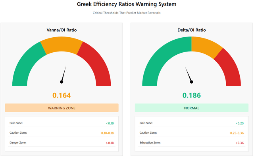Select the 0.186 Delta/OI value
The height and width of the screenshot is (159, 254).
pos(192,95)
